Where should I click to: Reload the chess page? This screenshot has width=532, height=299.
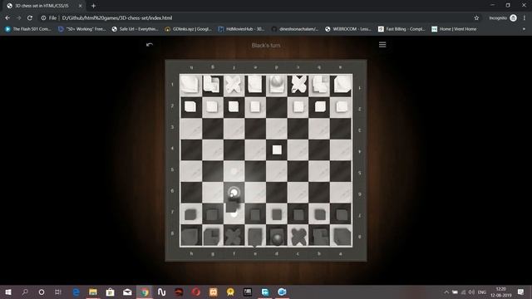[x=30, y=17]
